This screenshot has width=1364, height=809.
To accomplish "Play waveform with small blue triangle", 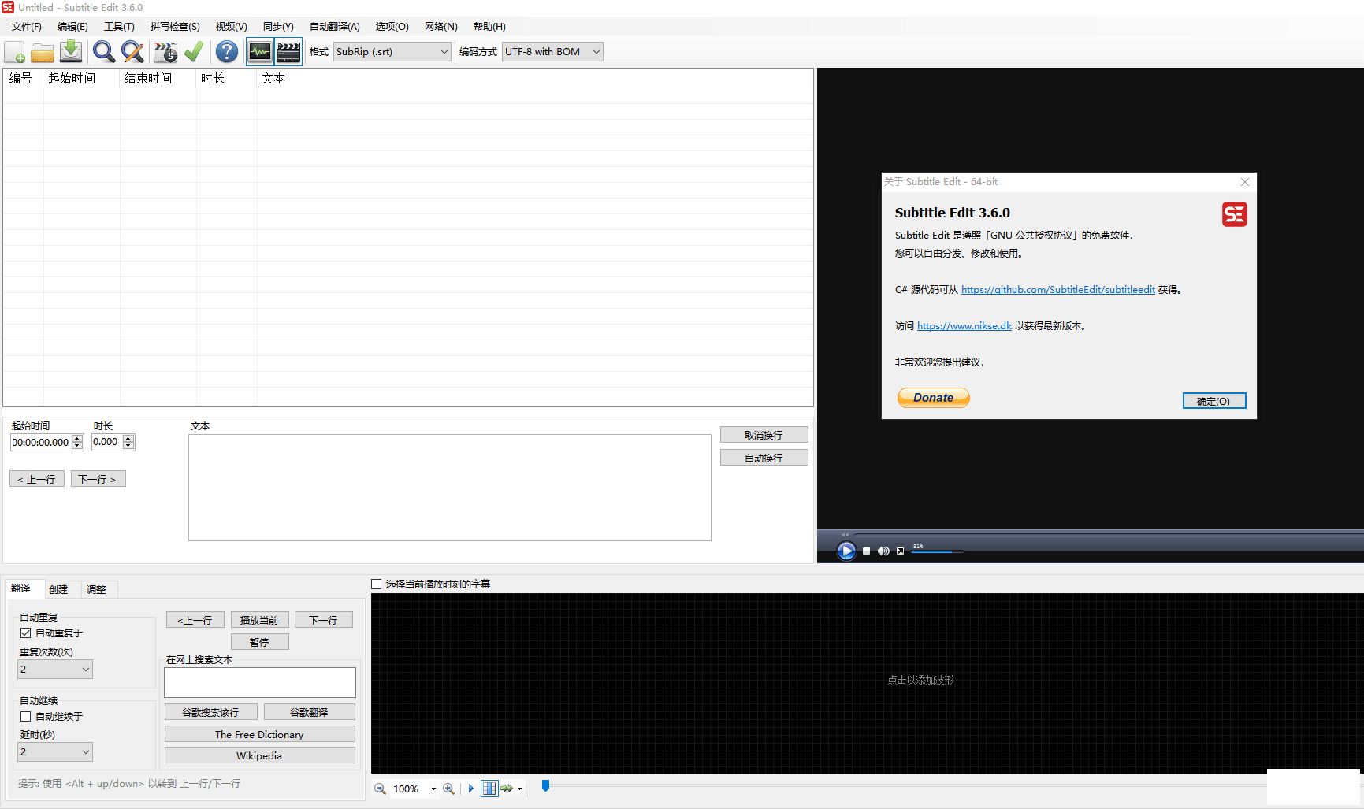I will 471,789.
